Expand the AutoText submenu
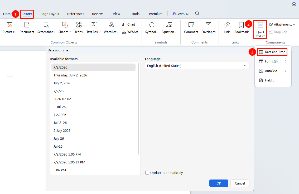 [x=273, y=71]
